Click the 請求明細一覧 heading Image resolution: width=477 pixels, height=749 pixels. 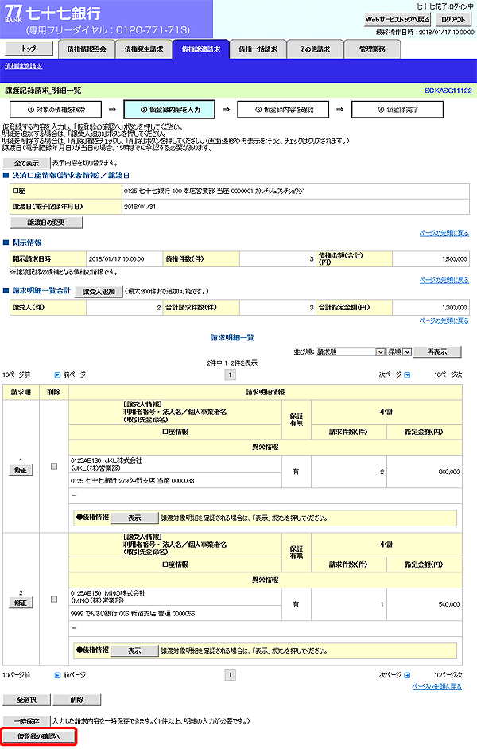[232, 337]
